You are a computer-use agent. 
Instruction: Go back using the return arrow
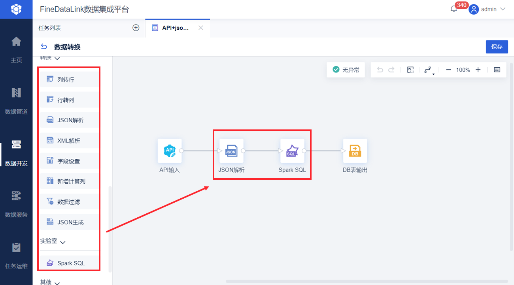pyautogui.click(x=44, y=47)
